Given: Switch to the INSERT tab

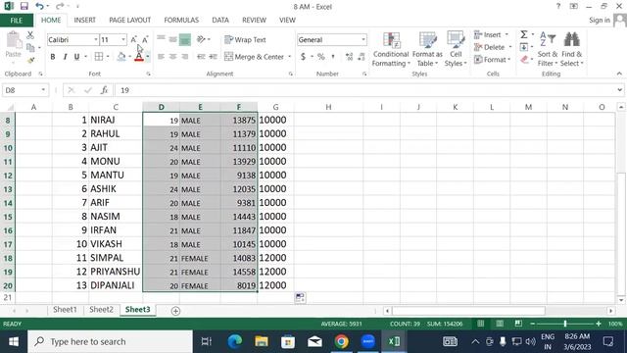Looking at the screenshot, I should coord(85,20).
